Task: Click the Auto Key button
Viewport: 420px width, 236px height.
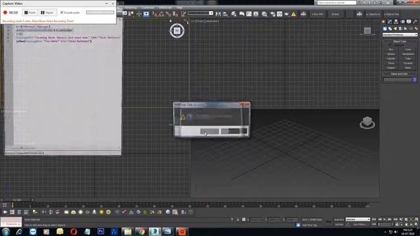Action: click(x=339, y=220)
